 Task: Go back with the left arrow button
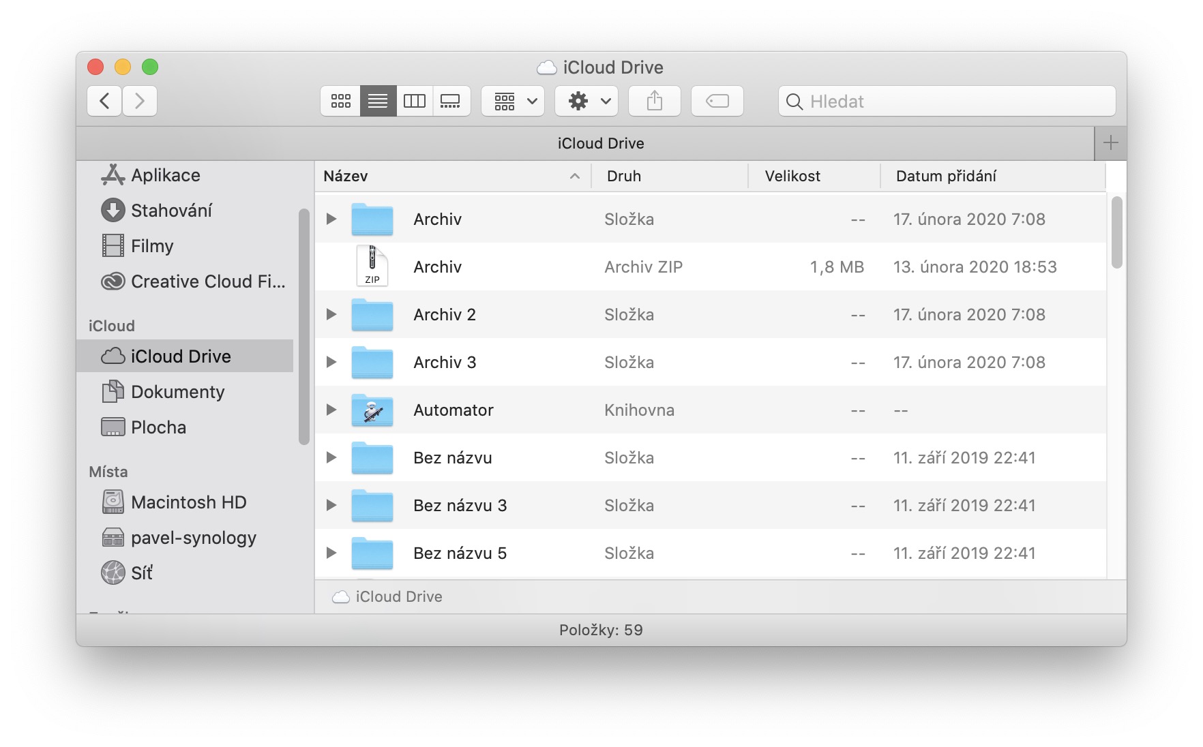tap(104, 101)
